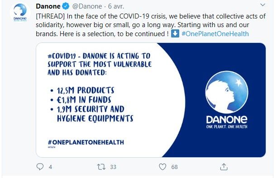Click the reply count 4

click(x=50, y=167)
